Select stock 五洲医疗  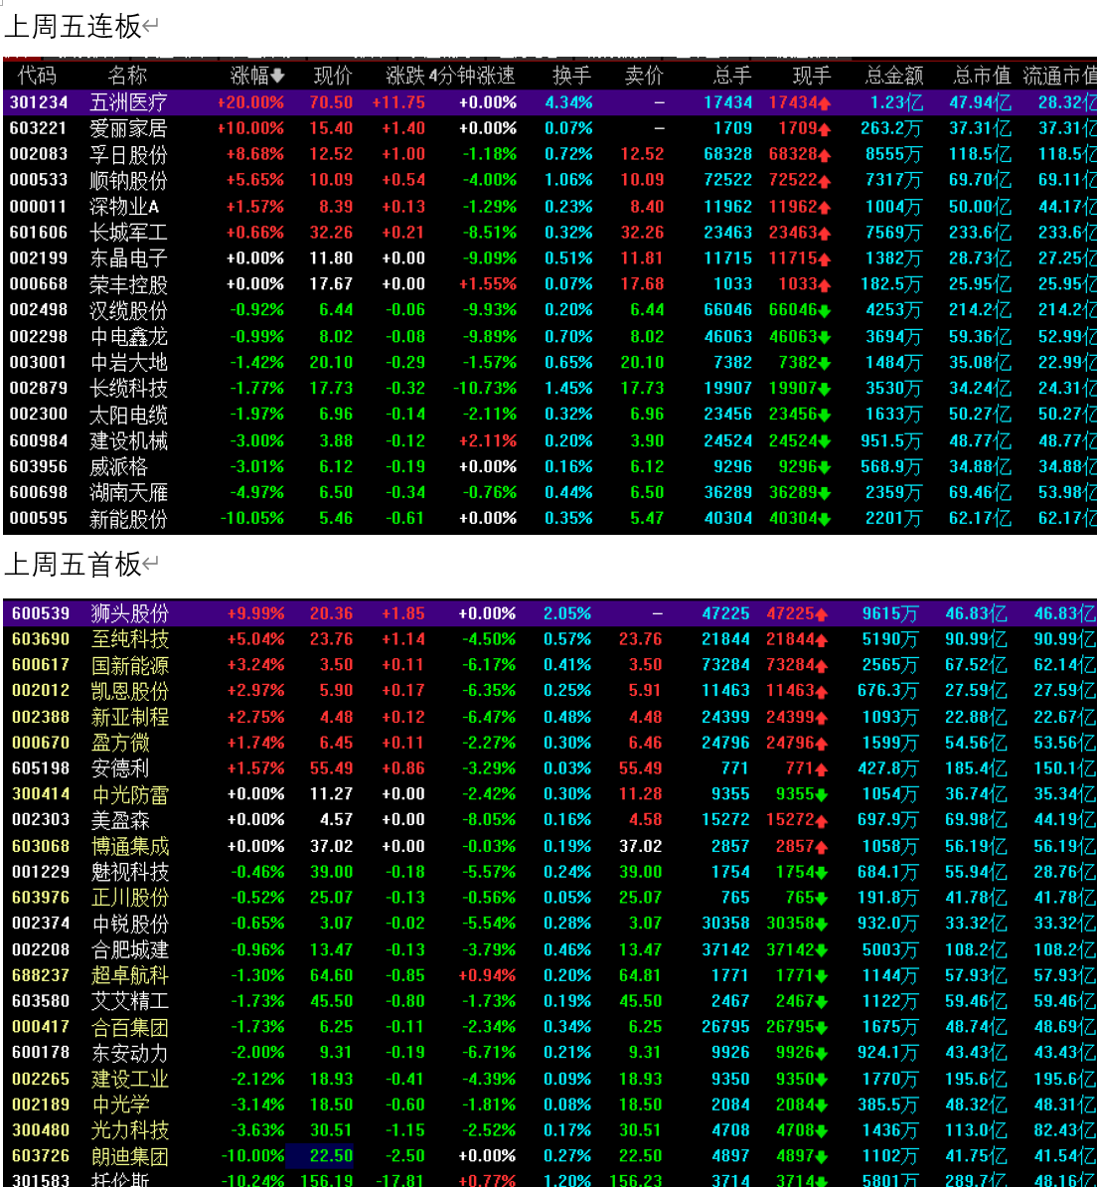pos(128,102)
